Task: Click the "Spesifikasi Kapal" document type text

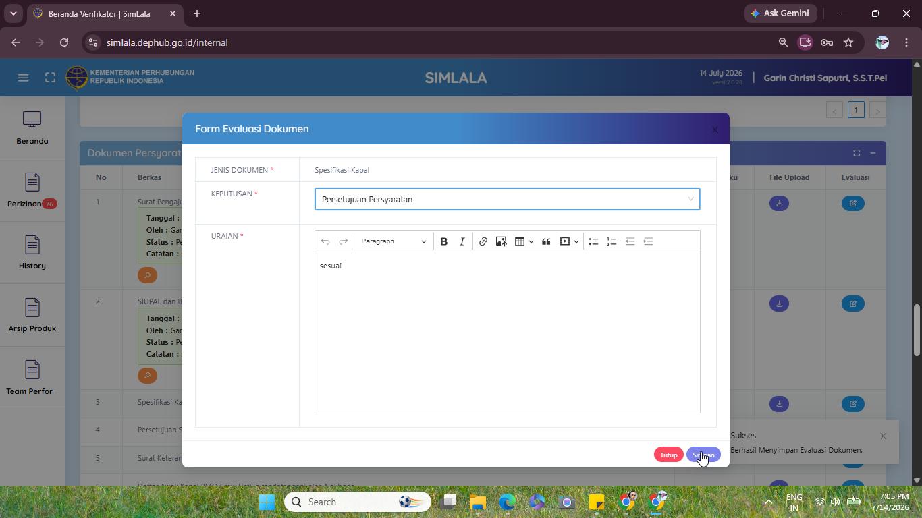Action: [x=342, y=170]
